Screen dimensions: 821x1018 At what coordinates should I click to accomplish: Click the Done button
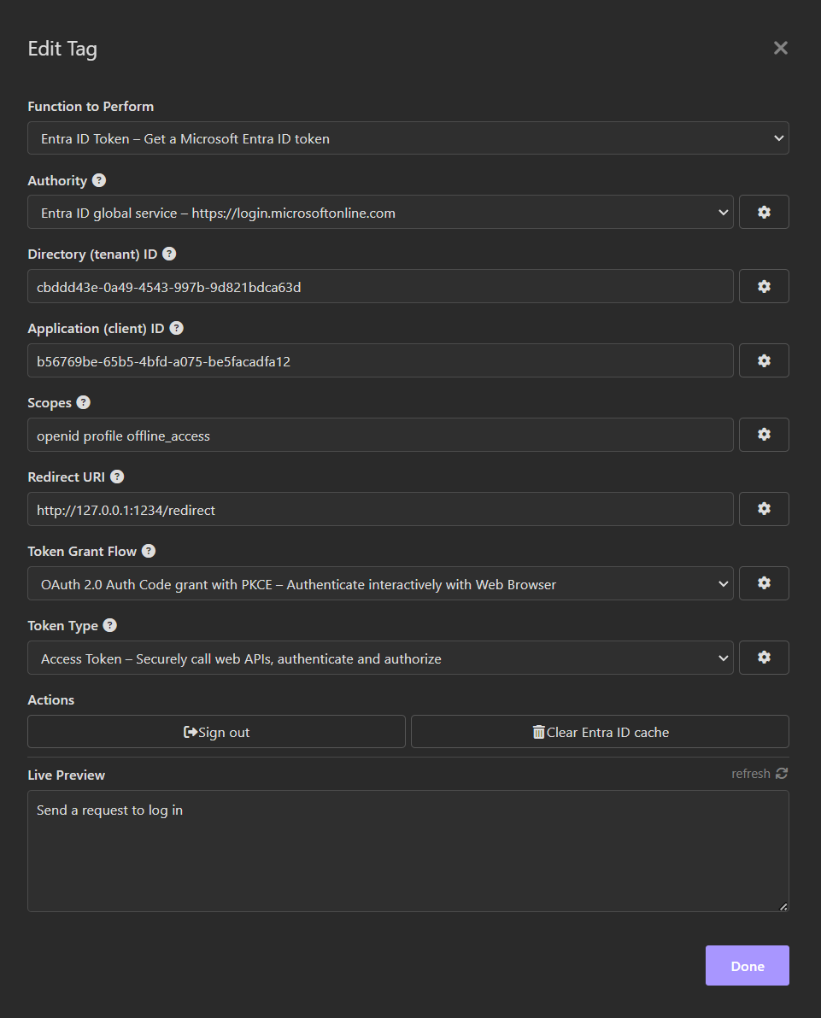click(x=747, y=965)
